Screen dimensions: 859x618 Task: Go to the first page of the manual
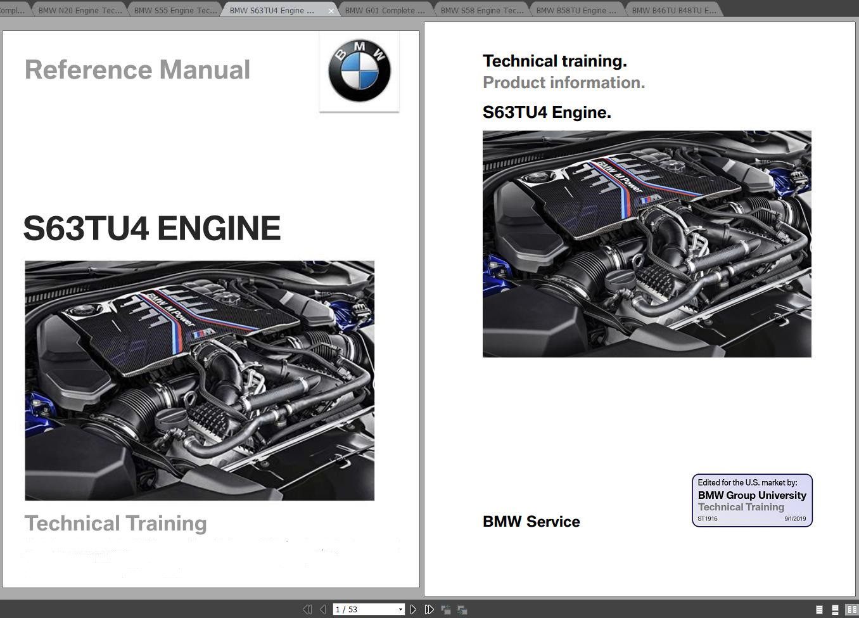point(308,609)
